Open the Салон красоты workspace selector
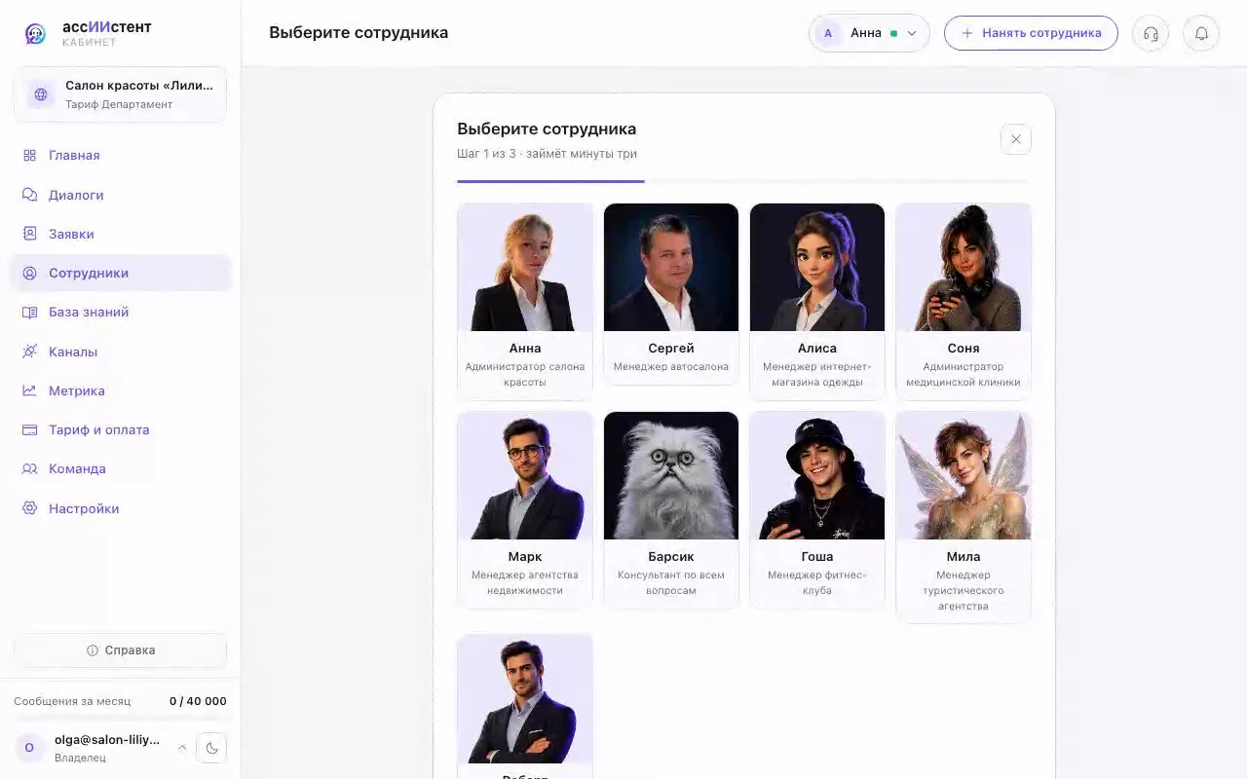1247x779 pixels. 120,94
